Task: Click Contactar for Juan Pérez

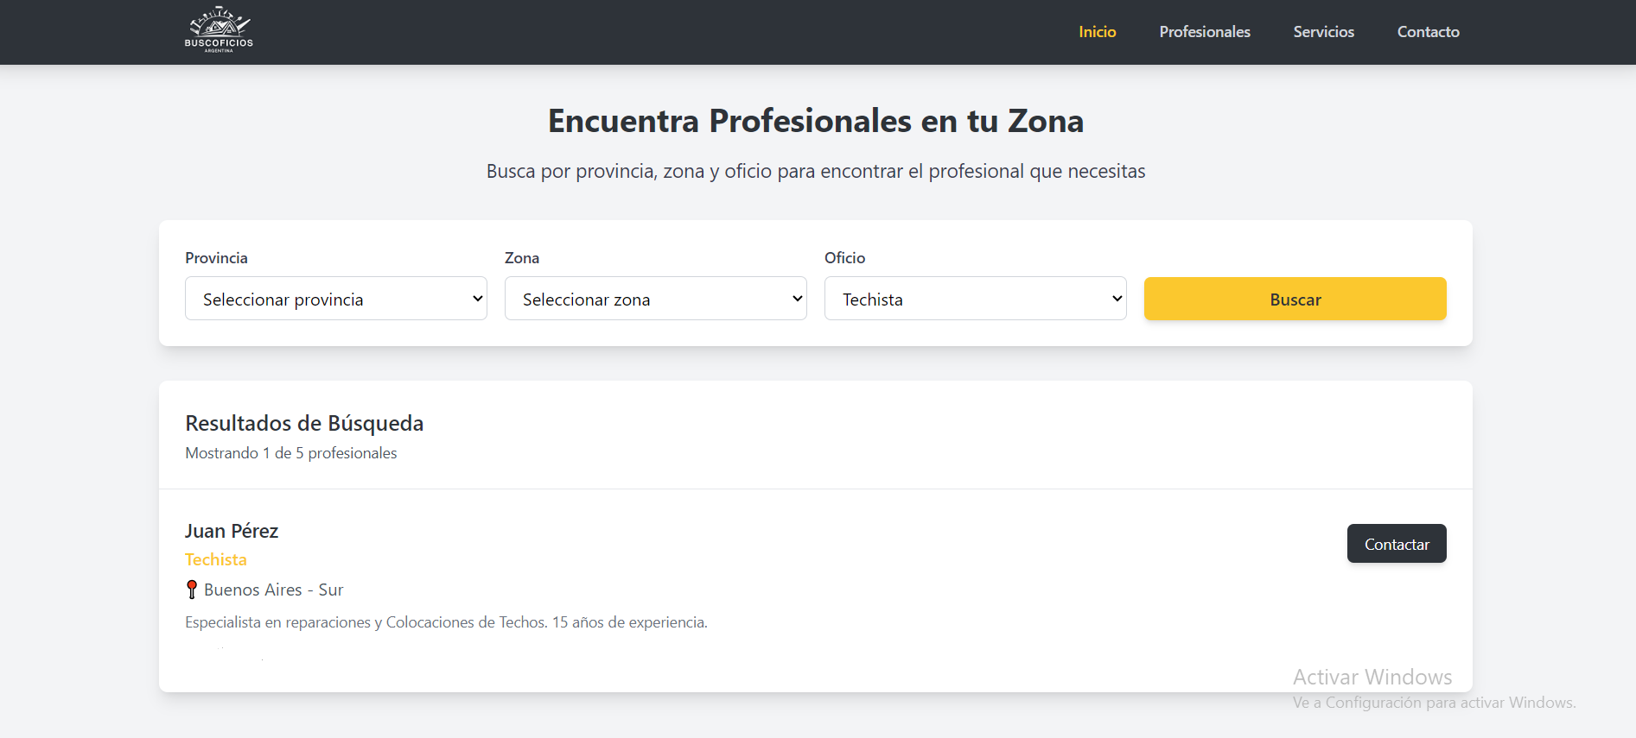Action: 1396,544
